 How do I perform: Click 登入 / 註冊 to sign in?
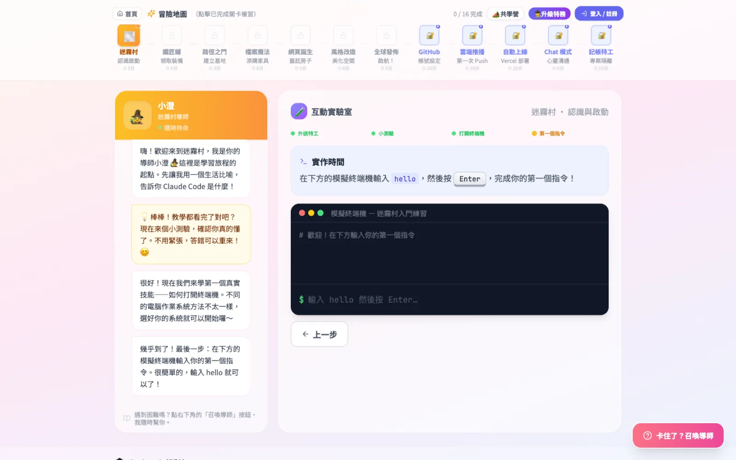click(599, 14)
